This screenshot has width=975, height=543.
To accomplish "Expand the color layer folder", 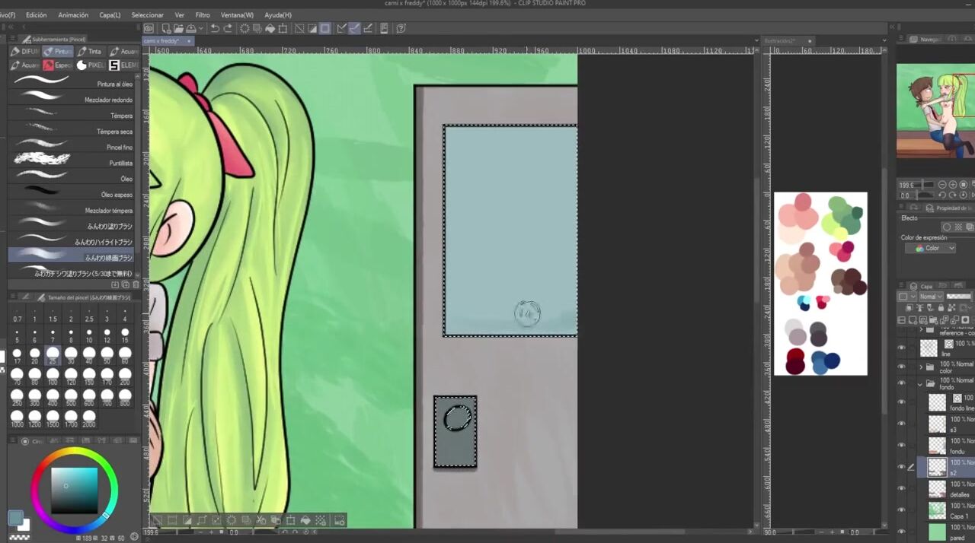I will click(x=920, y=367).
